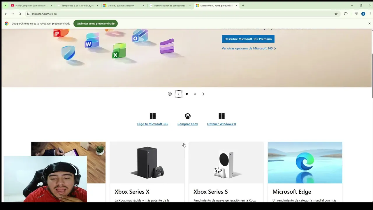Open the media control icon in the toolbar
Viewport: 373px width, 210px height.
(x=356, y=14)
